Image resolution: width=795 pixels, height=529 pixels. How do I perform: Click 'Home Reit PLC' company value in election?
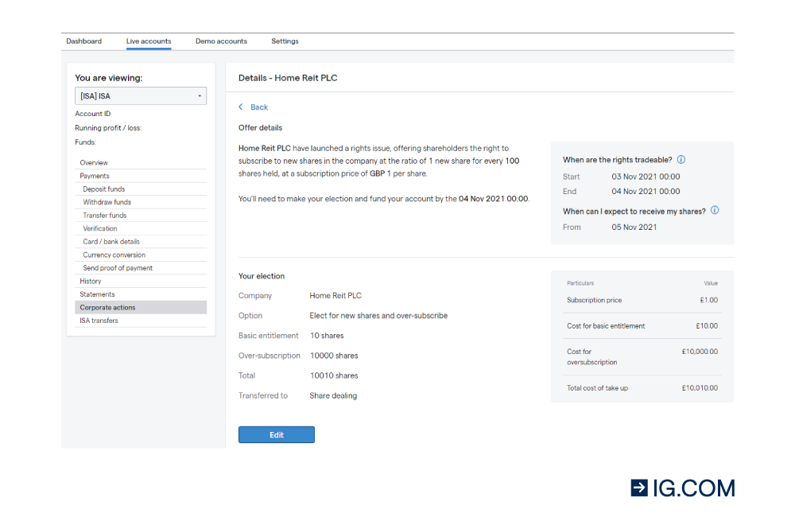(335, 296)
